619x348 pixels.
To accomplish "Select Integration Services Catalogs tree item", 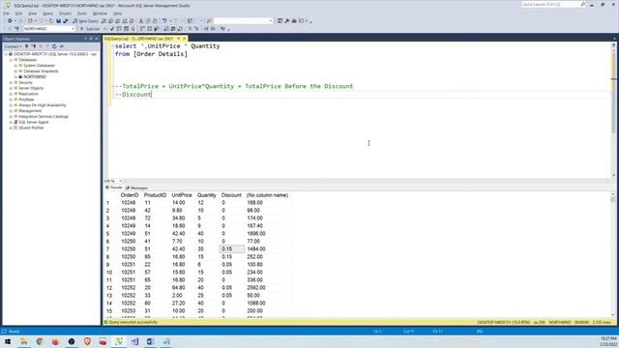I will (x=44, y=116).
